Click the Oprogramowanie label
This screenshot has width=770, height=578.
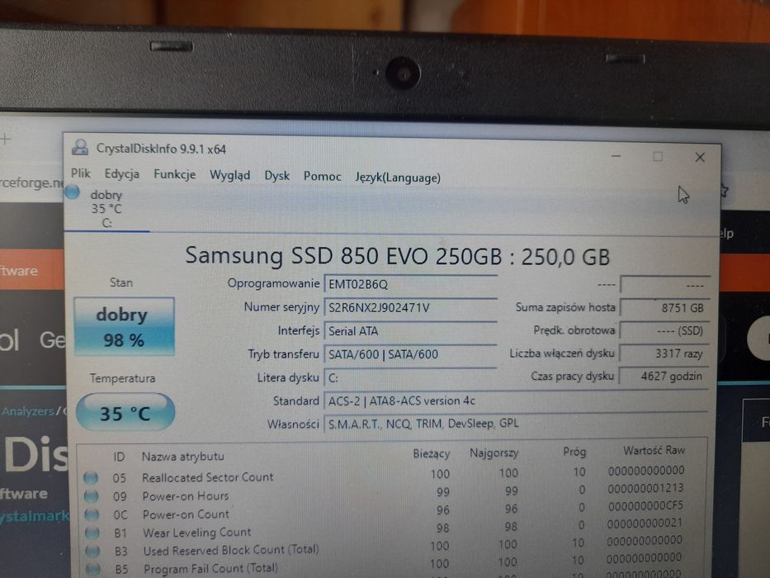(x=273, y=283)
